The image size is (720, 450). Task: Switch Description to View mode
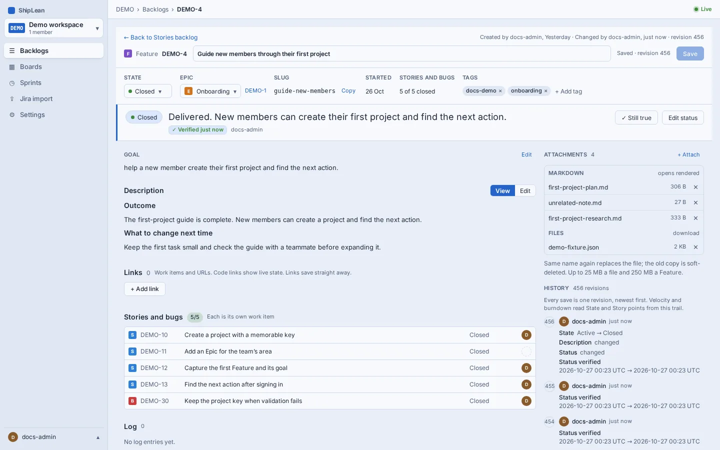point(502,190)
